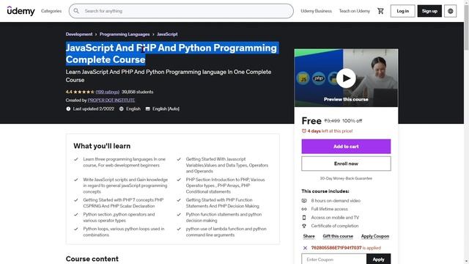469x264 pixels.
Task: Remove the applied coupon with X icon
Action: tap(305, 248)
